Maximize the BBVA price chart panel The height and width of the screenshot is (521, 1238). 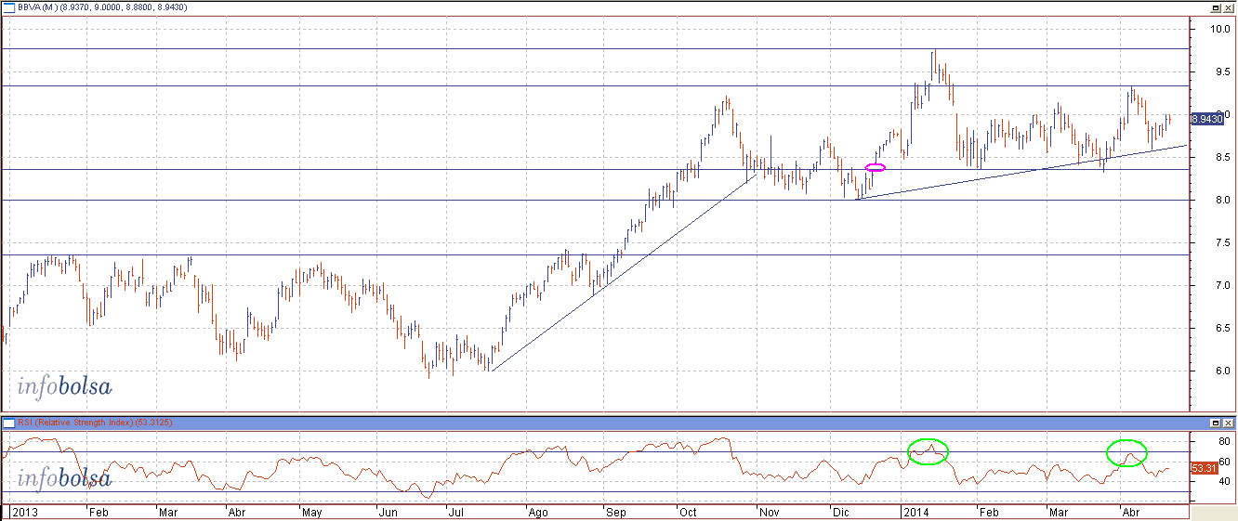click(1218, 7)
